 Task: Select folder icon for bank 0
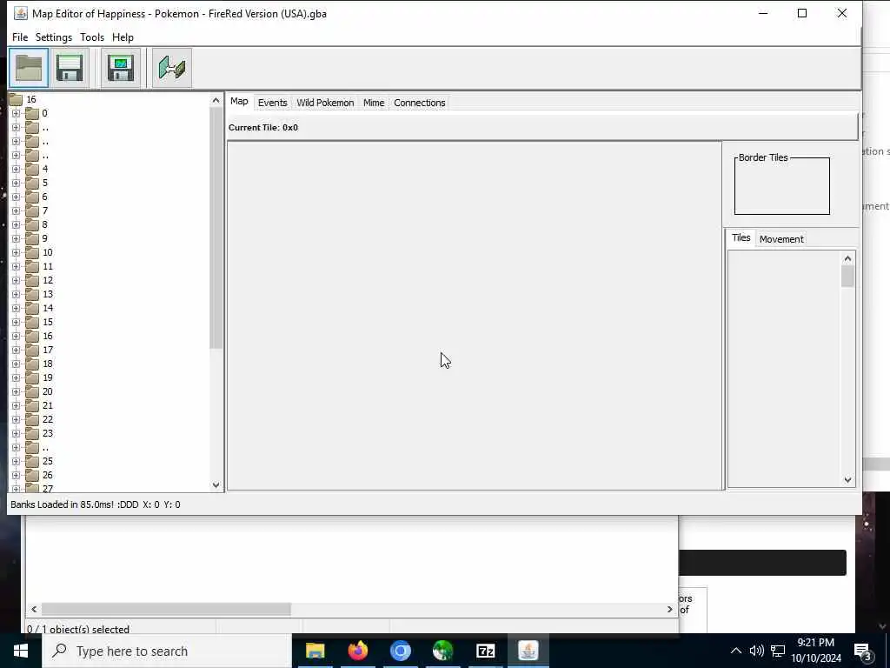(x=32, y=113)
